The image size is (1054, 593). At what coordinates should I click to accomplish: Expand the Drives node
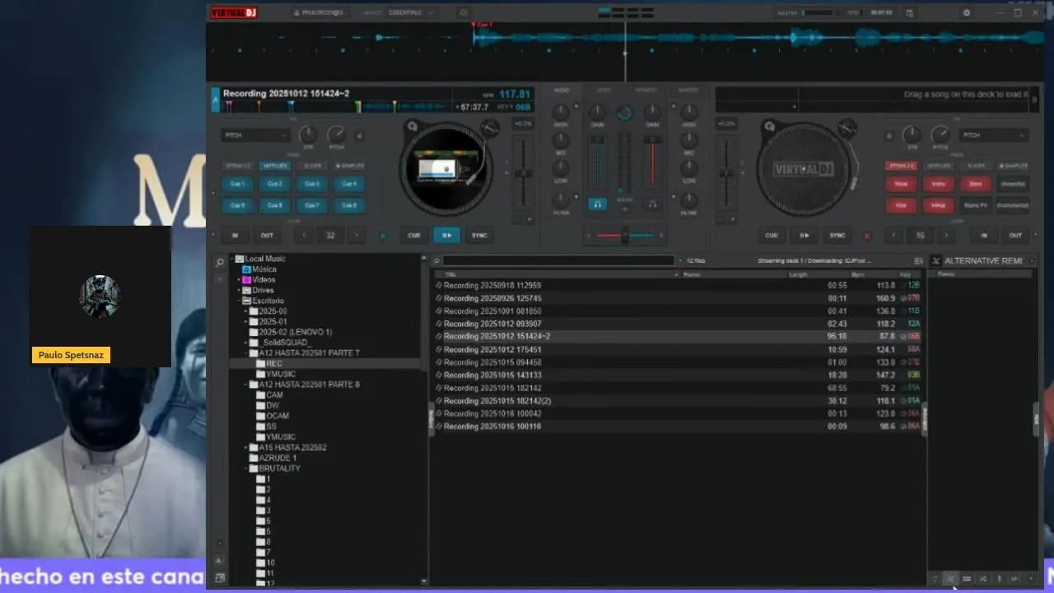(239, 291)
